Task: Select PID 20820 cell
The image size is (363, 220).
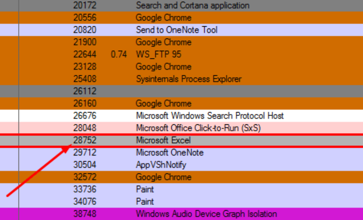Action: pyautogui.click(x=85, y=30)
